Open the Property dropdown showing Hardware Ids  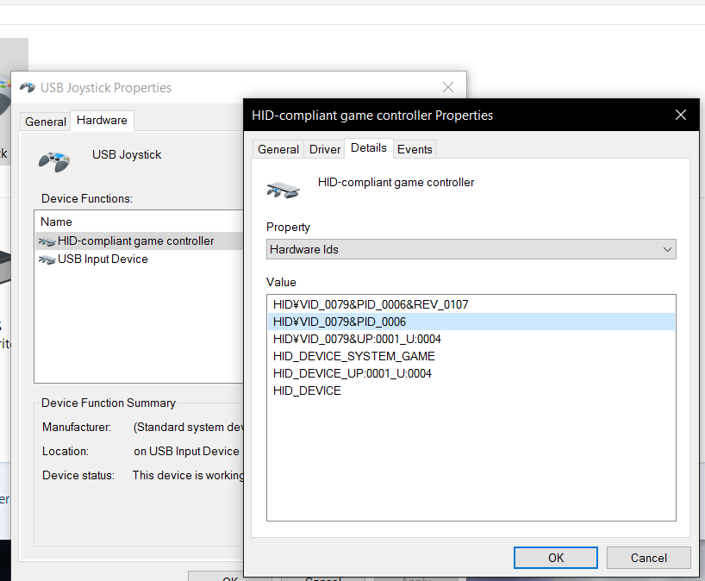point(471,249)
